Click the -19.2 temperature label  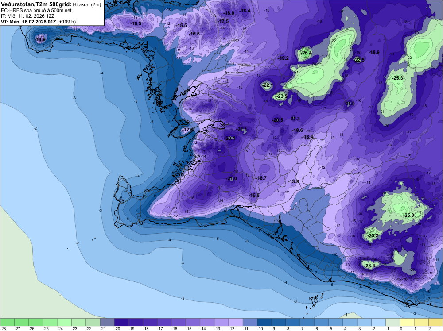point(284,58)
